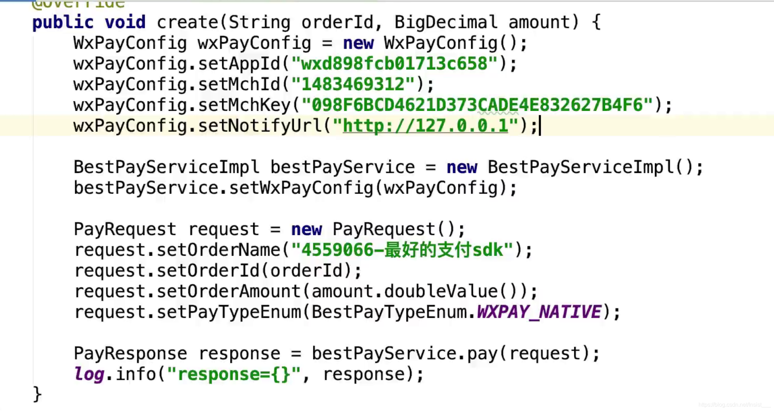This screenshot has height=411, width=774.
Task: Click the setPayTypeEnum method call
Action: pyautogui.click(x=229, y=312)
